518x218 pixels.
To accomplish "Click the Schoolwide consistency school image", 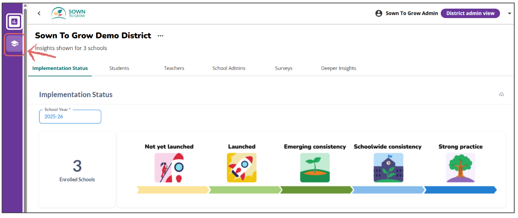I will [388, 167].
